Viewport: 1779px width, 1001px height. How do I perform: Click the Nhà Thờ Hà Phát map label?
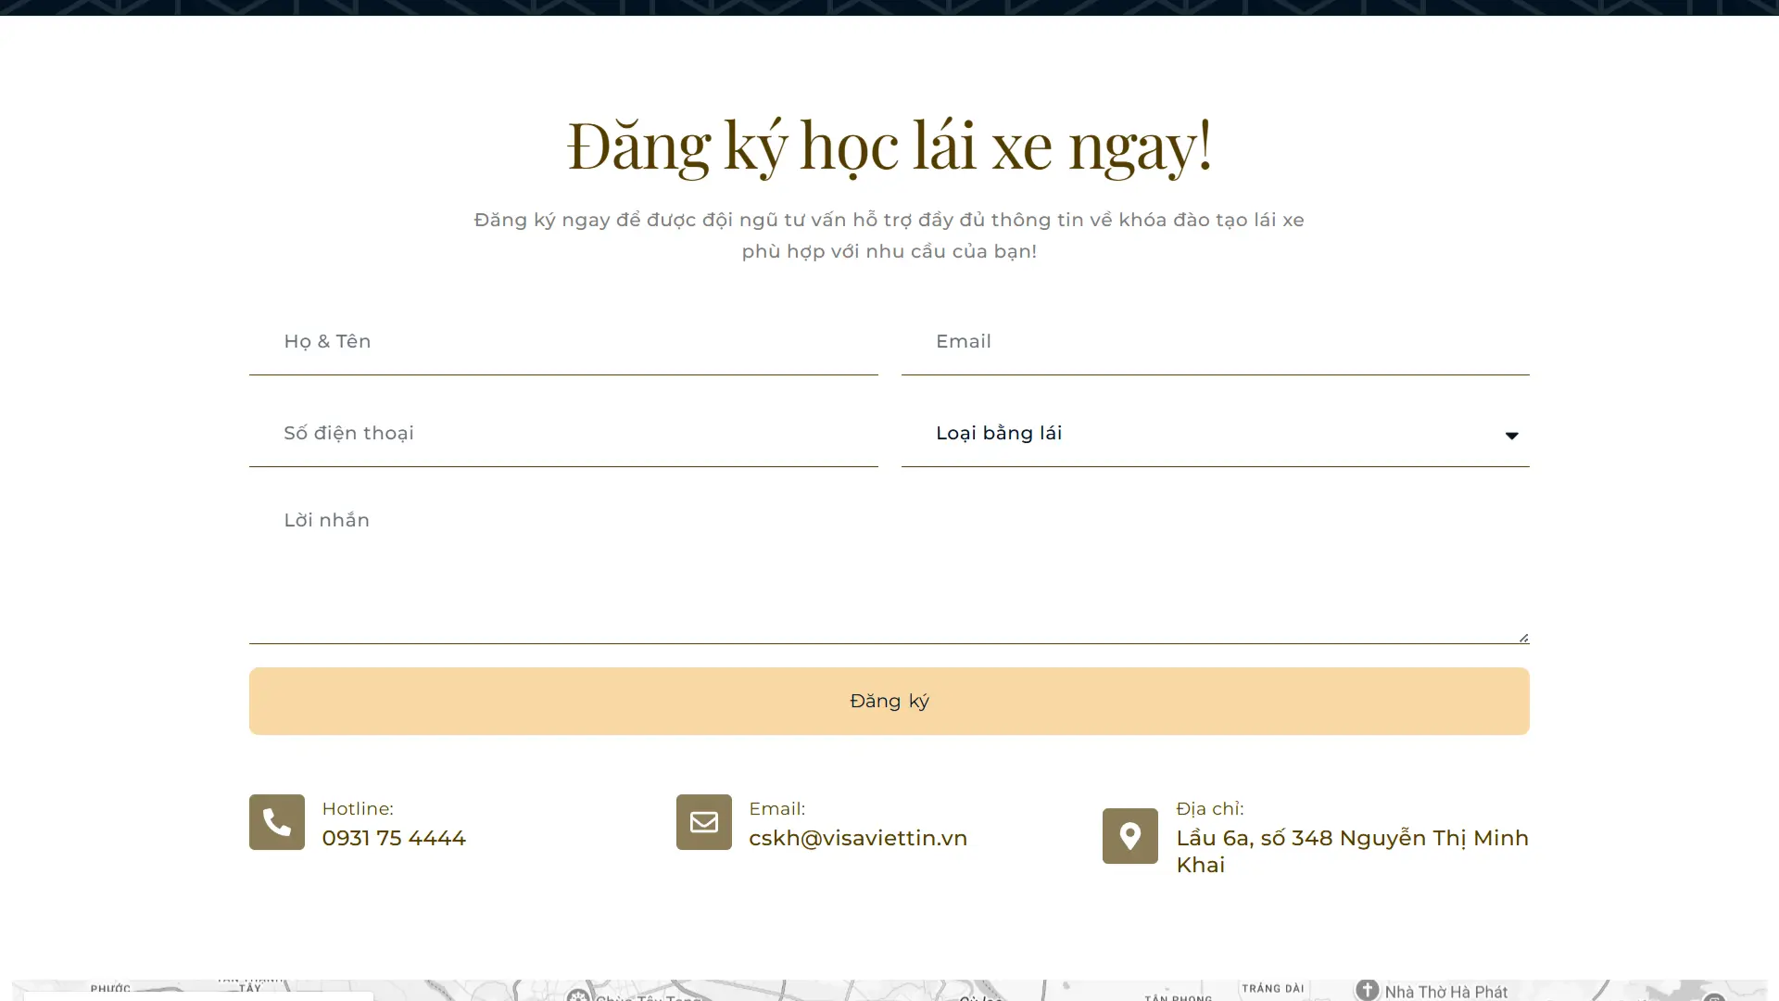point(1445,992)
